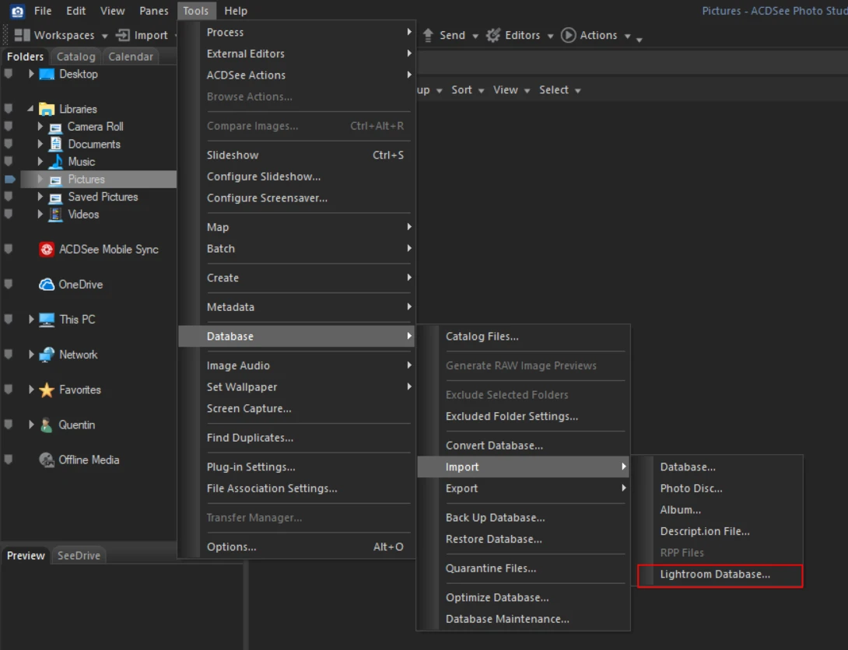Screen dimensions: 848x650
Task: Expand the This PC tree node
Action: click(x=31, y=320)
